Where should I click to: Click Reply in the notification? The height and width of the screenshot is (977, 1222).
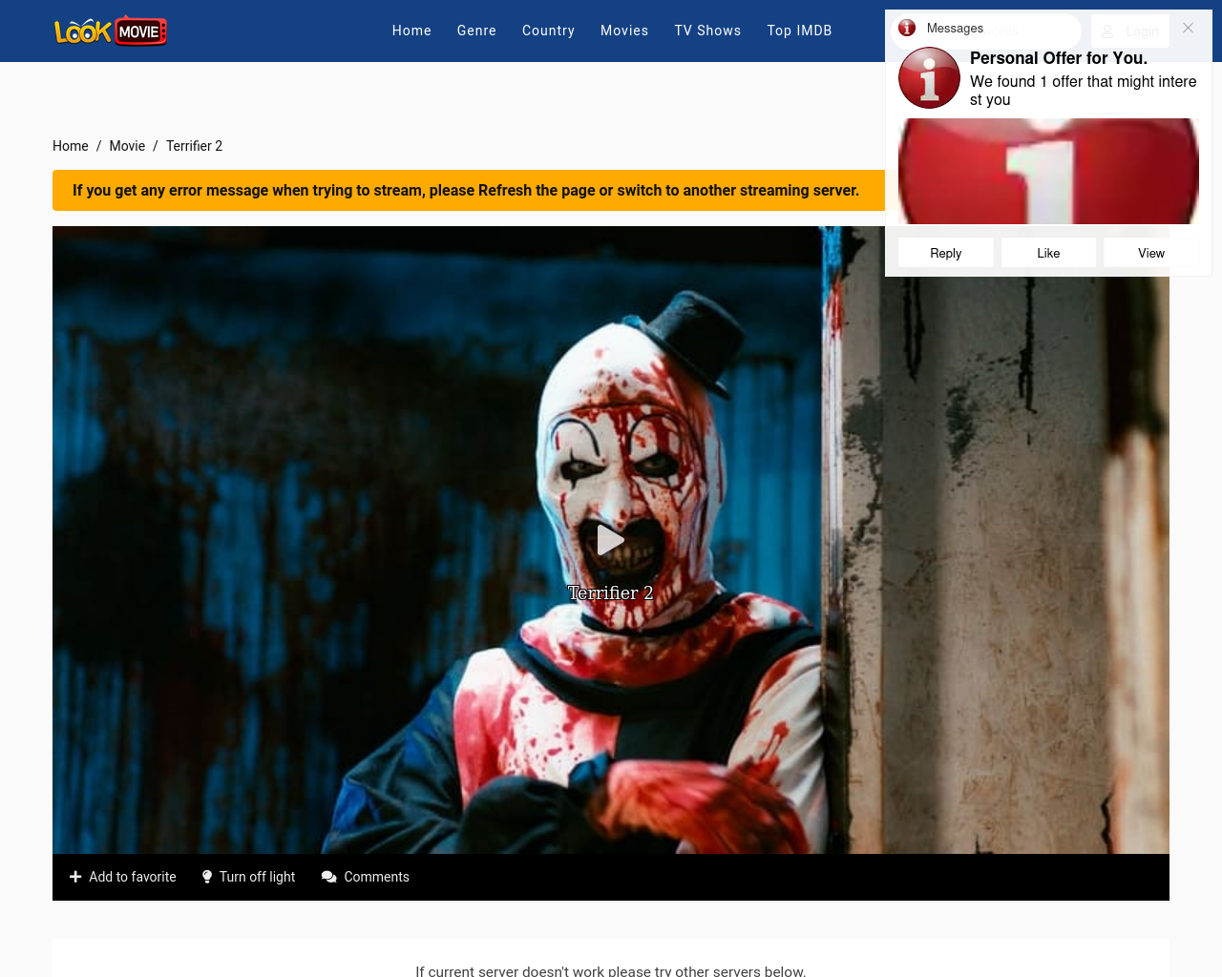pos(946,253)
